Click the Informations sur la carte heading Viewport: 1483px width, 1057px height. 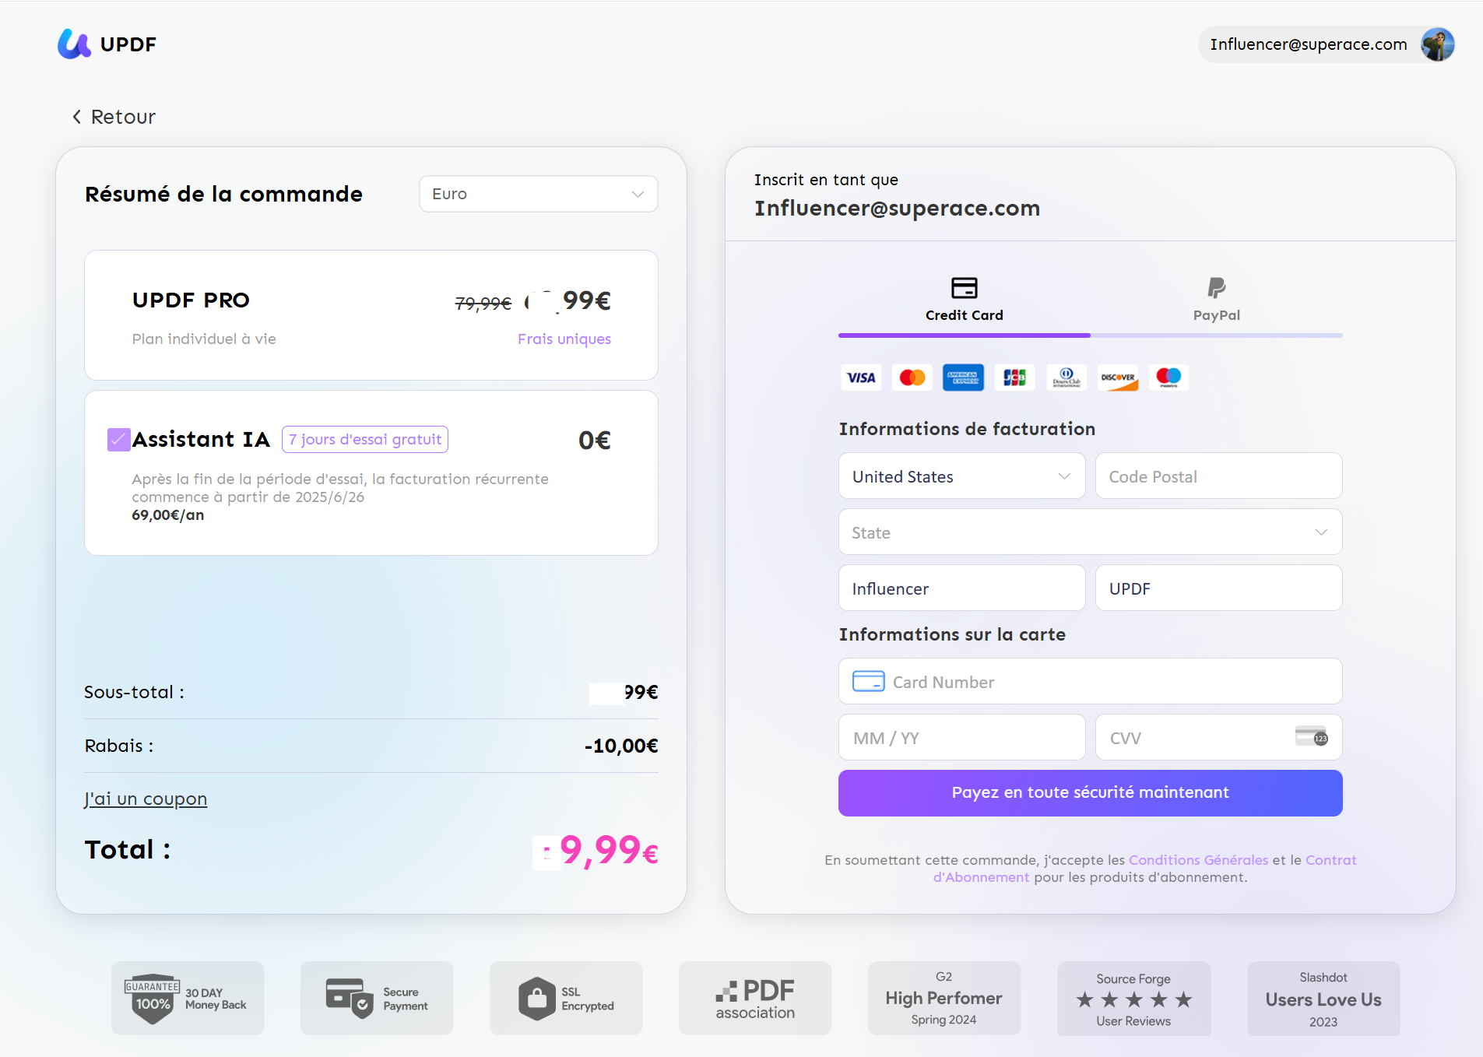953,635
